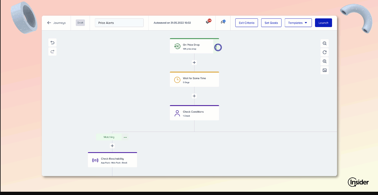Click the '10% price drop' subtitle
This screenshot has width=378, height=195.
[190, 49]
